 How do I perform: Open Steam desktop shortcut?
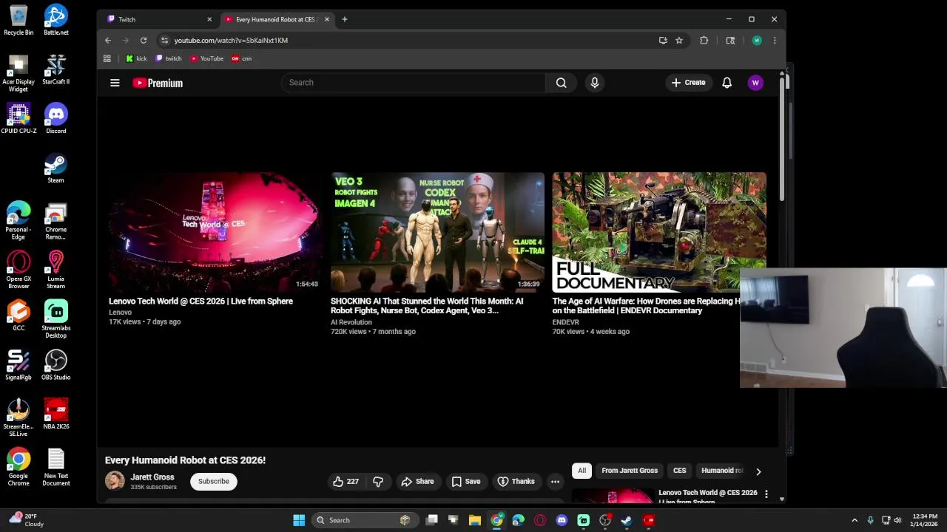coord(56,168)
